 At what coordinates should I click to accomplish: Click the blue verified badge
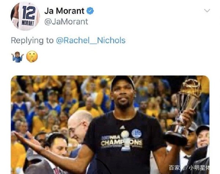coord(90,11)
